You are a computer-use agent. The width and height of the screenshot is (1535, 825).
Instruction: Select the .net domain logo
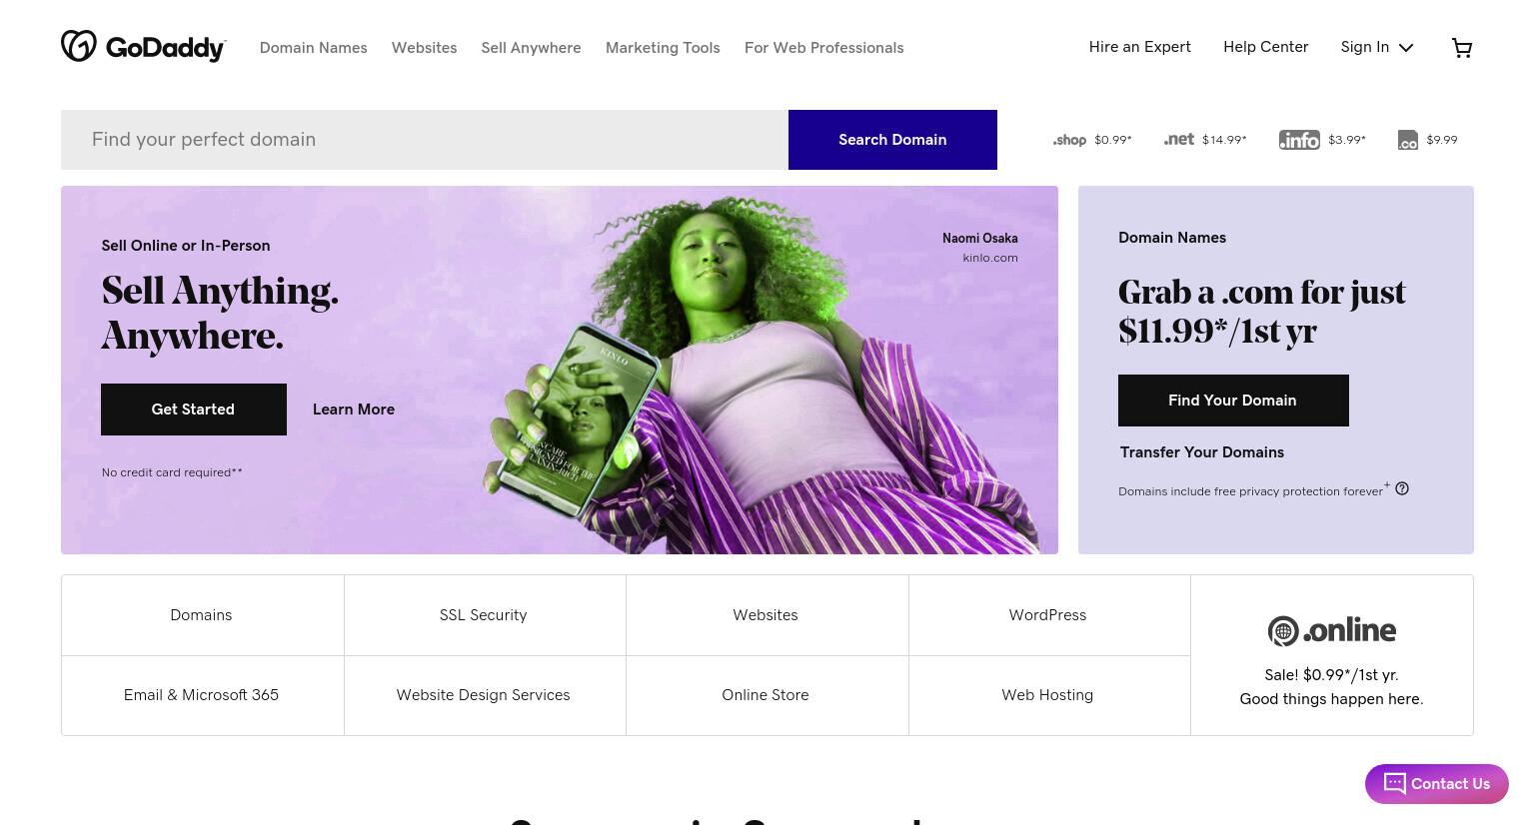(1178, 140)
